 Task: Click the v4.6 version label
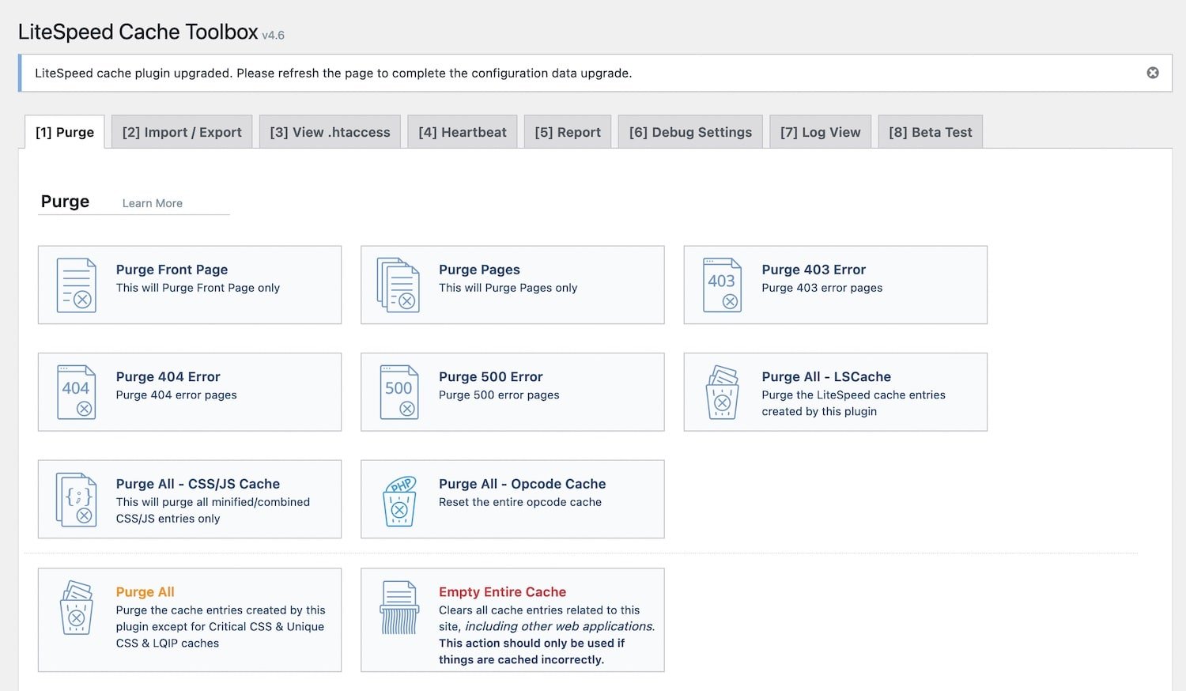(273, 35)
